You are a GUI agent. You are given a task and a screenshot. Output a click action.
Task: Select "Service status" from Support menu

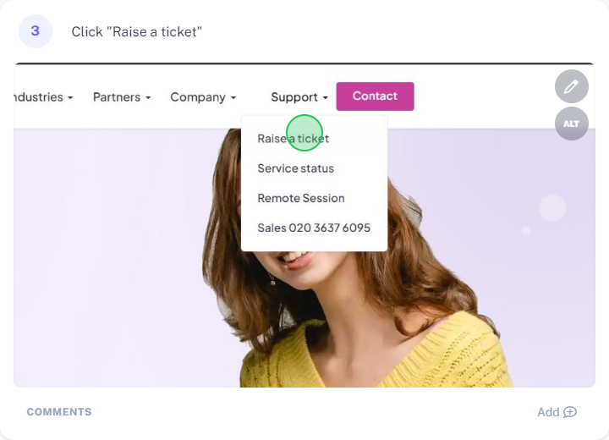(x=295, y=168)
